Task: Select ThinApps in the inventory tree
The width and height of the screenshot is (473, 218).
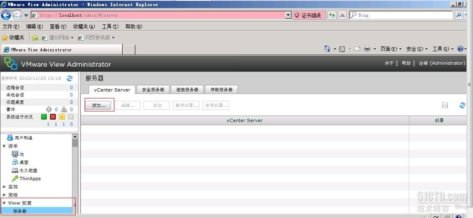Action: (26, 179)
